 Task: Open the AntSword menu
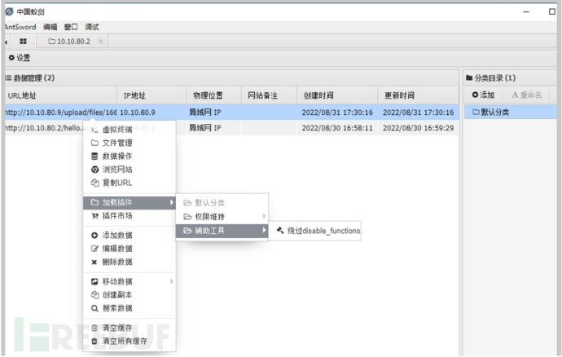pyautogui.click(x=20, y=27)
